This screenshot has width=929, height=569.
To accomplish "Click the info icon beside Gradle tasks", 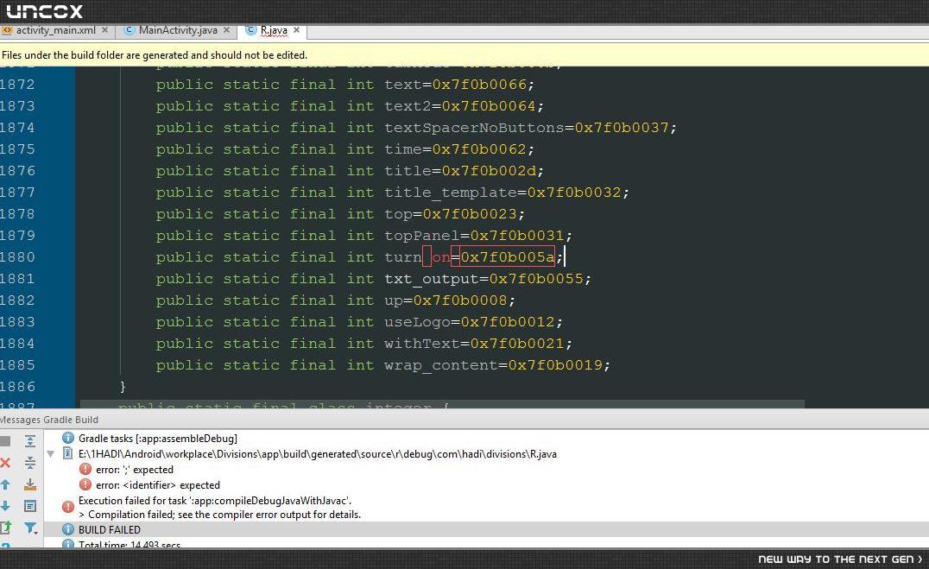I will (x=68, y=438).
